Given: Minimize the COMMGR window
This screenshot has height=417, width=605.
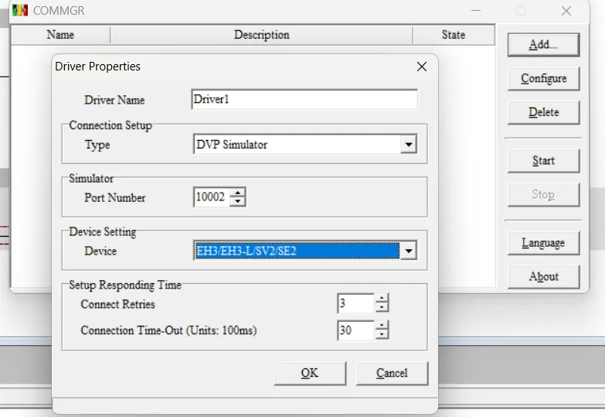Looking at the screenshot, I should point(476,11).
